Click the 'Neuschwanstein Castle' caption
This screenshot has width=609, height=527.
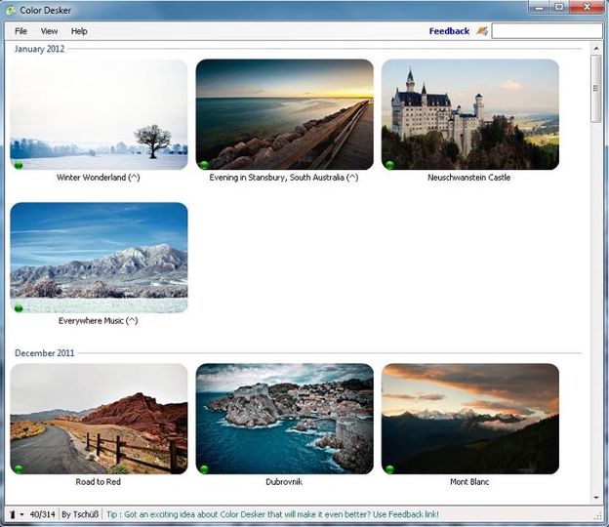click(x=468, y=178)
